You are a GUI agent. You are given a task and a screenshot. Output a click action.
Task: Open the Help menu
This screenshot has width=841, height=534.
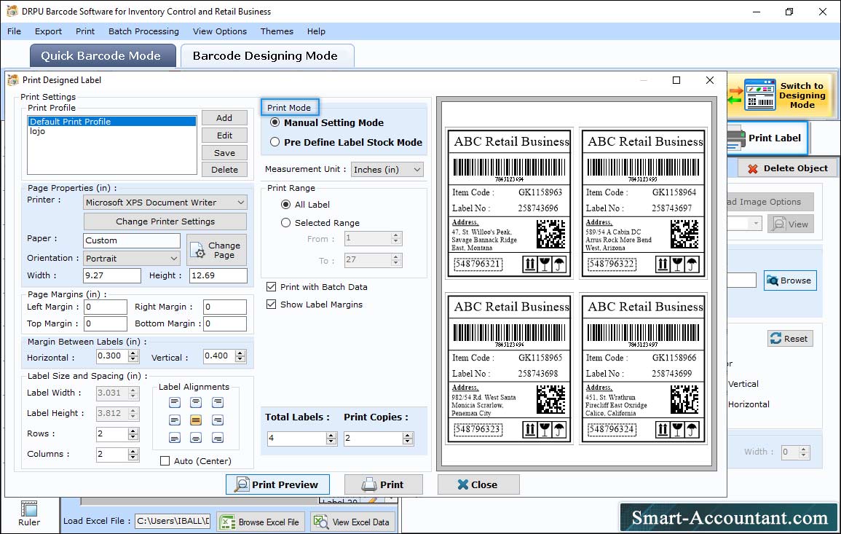point(316,31)
